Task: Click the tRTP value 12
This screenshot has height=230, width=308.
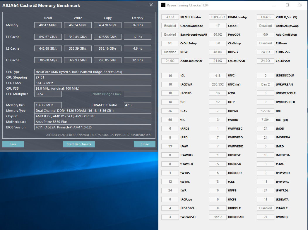Action: (218, 102)
